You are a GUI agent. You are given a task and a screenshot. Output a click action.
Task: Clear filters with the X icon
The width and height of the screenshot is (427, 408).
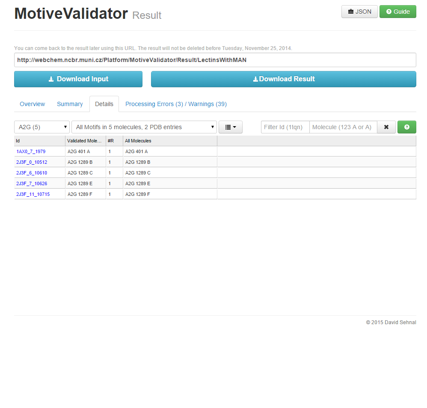pyautogui.click(x=386, y=127)
